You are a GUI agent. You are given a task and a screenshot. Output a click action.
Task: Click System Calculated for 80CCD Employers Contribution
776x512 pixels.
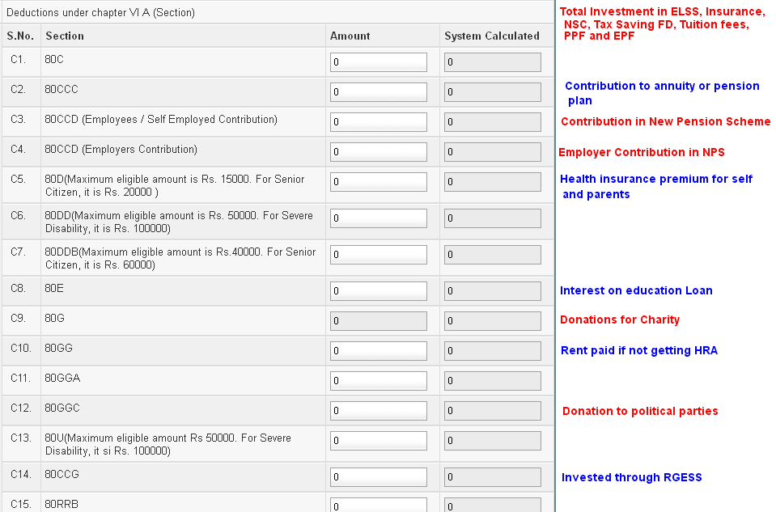(x=493, y=152)
